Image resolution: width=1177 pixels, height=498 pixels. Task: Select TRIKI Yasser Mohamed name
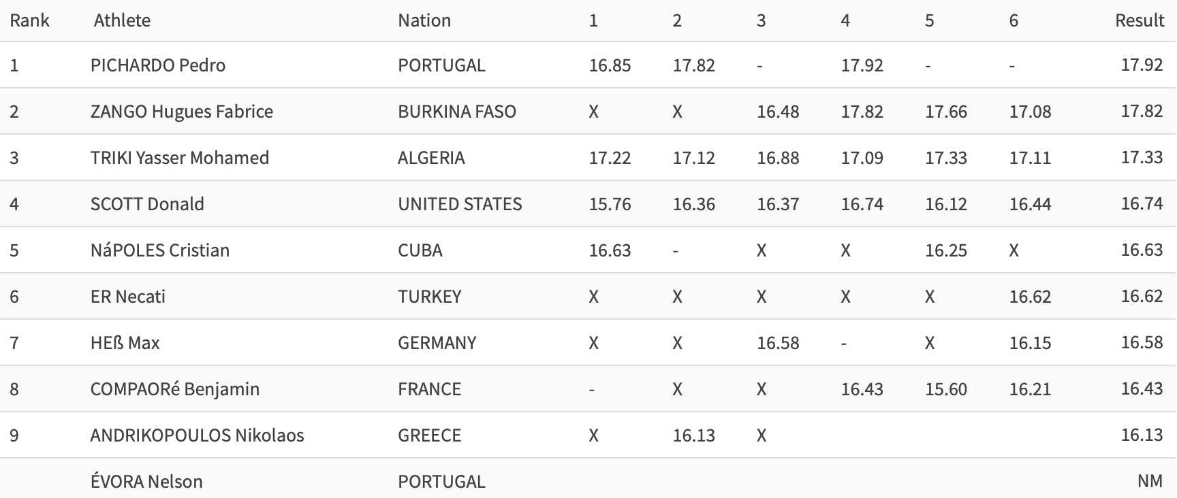pos(180,158)
